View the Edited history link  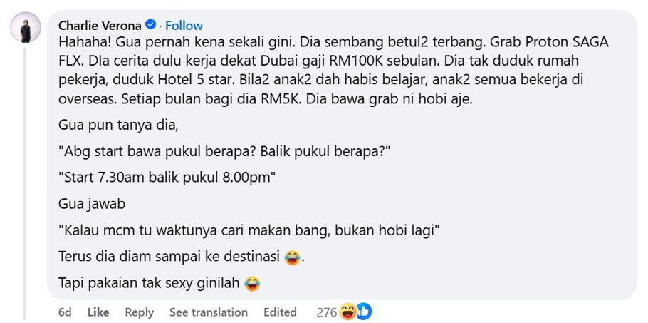[x=280, y=312]
